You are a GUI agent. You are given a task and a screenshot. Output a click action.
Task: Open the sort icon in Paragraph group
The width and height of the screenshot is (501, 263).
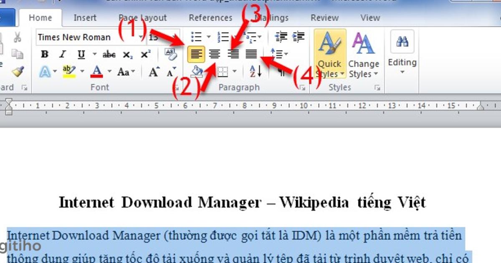coord(254,71)
